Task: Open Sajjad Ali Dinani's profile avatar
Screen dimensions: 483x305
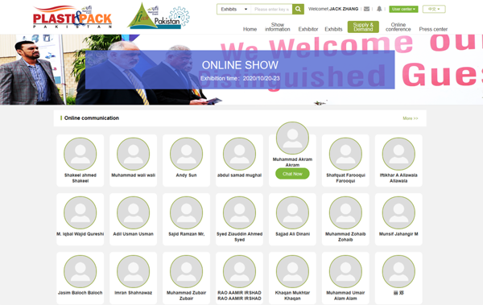Action: [x=292, y=212]
